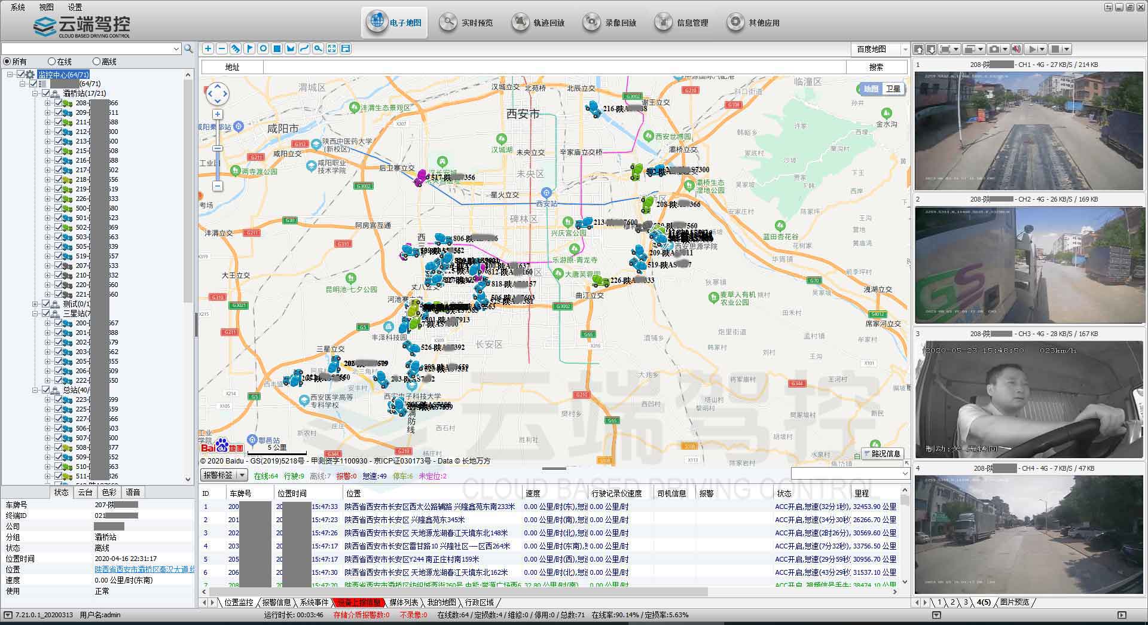Open the 系统 menu
Viewport: 1148px width, 625px height.
(18, 7)
